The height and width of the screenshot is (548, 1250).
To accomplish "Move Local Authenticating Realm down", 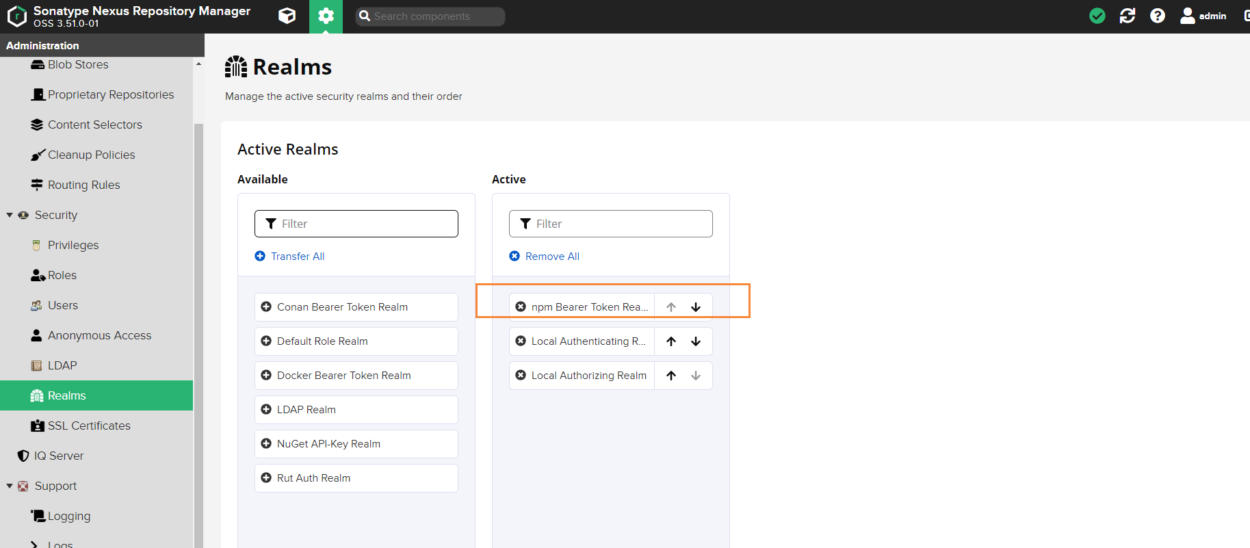I will click(696, 341).
